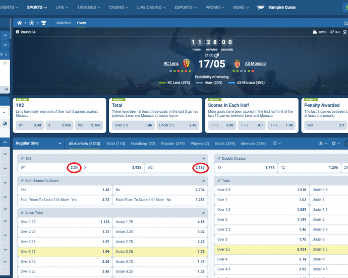This screenshot has height=278, width=348.
Task: Collapse the 1X2 market section
Action: [x=204, y=159]
